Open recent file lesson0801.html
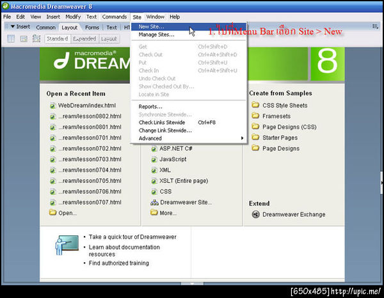This screenshot has height=298, width=384. [90, 127]
